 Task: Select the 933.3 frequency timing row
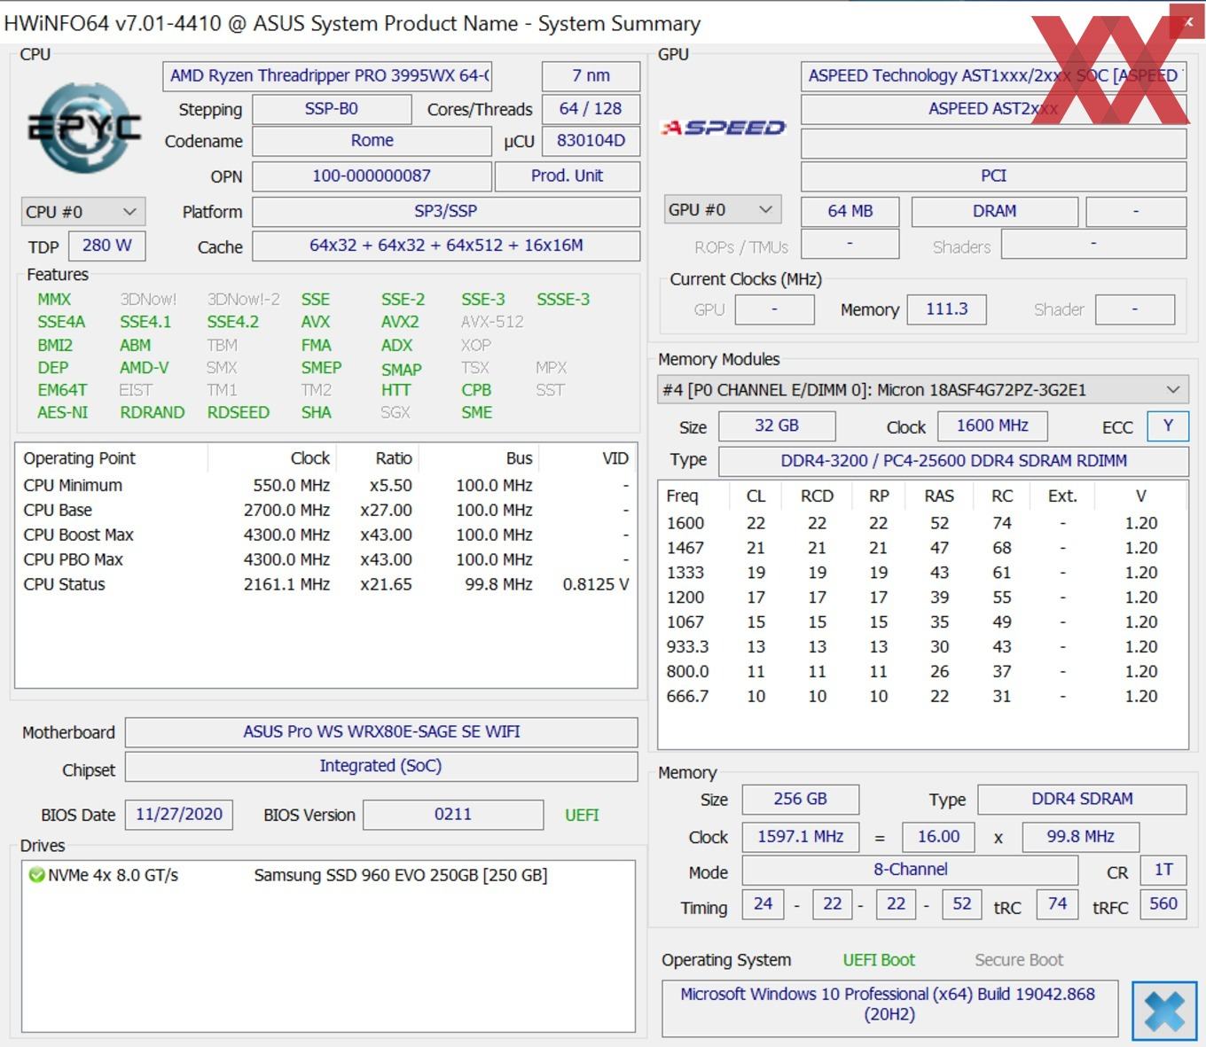922,647
